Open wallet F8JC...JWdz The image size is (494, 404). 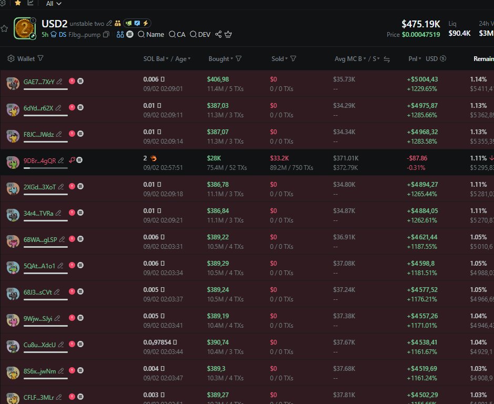(39, 134)
